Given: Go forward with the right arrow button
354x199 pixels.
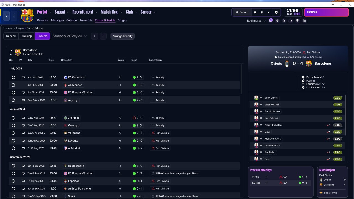Looking at the screenshot, I should click(14, 16).
